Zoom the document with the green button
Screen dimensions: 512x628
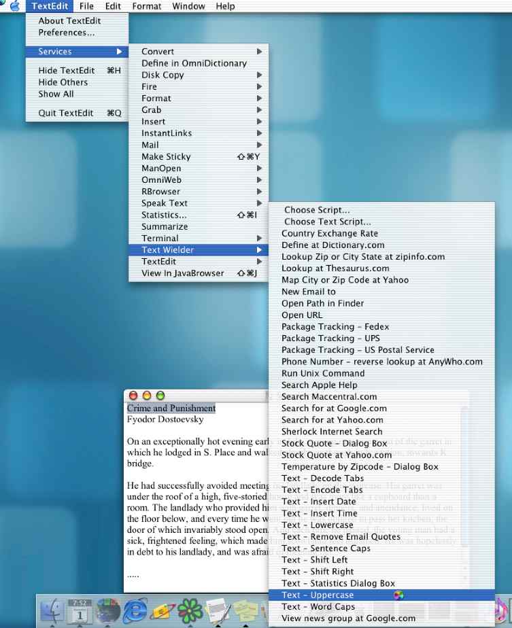point(160,396)
